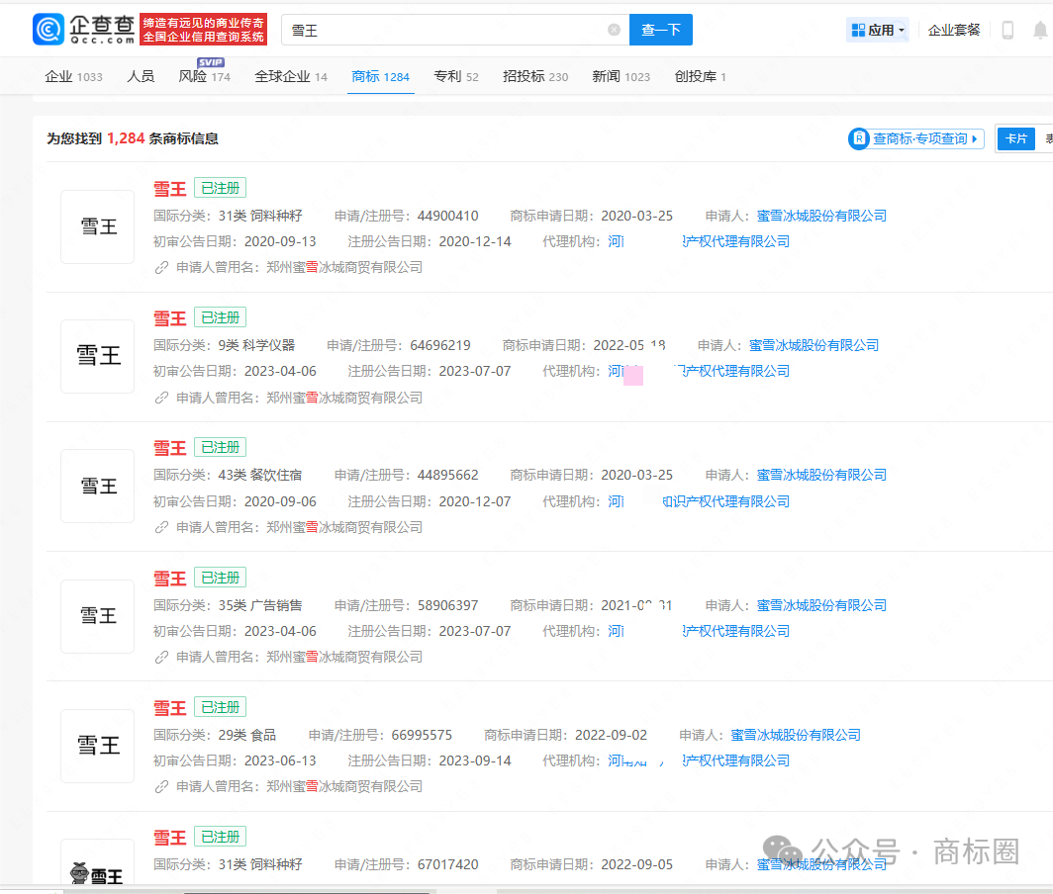Switch to the 风险 tab
The height and width of the screenshot is (894, 1053).
pos(204,76)
